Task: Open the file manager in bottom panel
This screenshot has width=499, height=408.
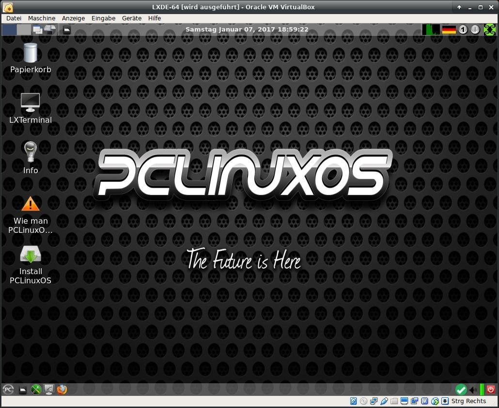Action: pyautogui.click(x=22, y=390)
